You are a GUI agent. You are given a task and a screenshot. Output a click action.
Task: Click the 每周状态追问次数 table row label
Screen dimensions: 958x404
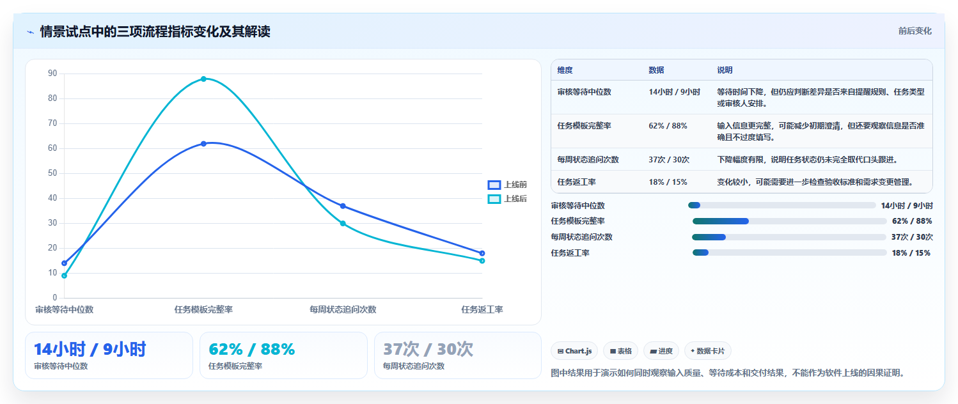click(588, 160)
